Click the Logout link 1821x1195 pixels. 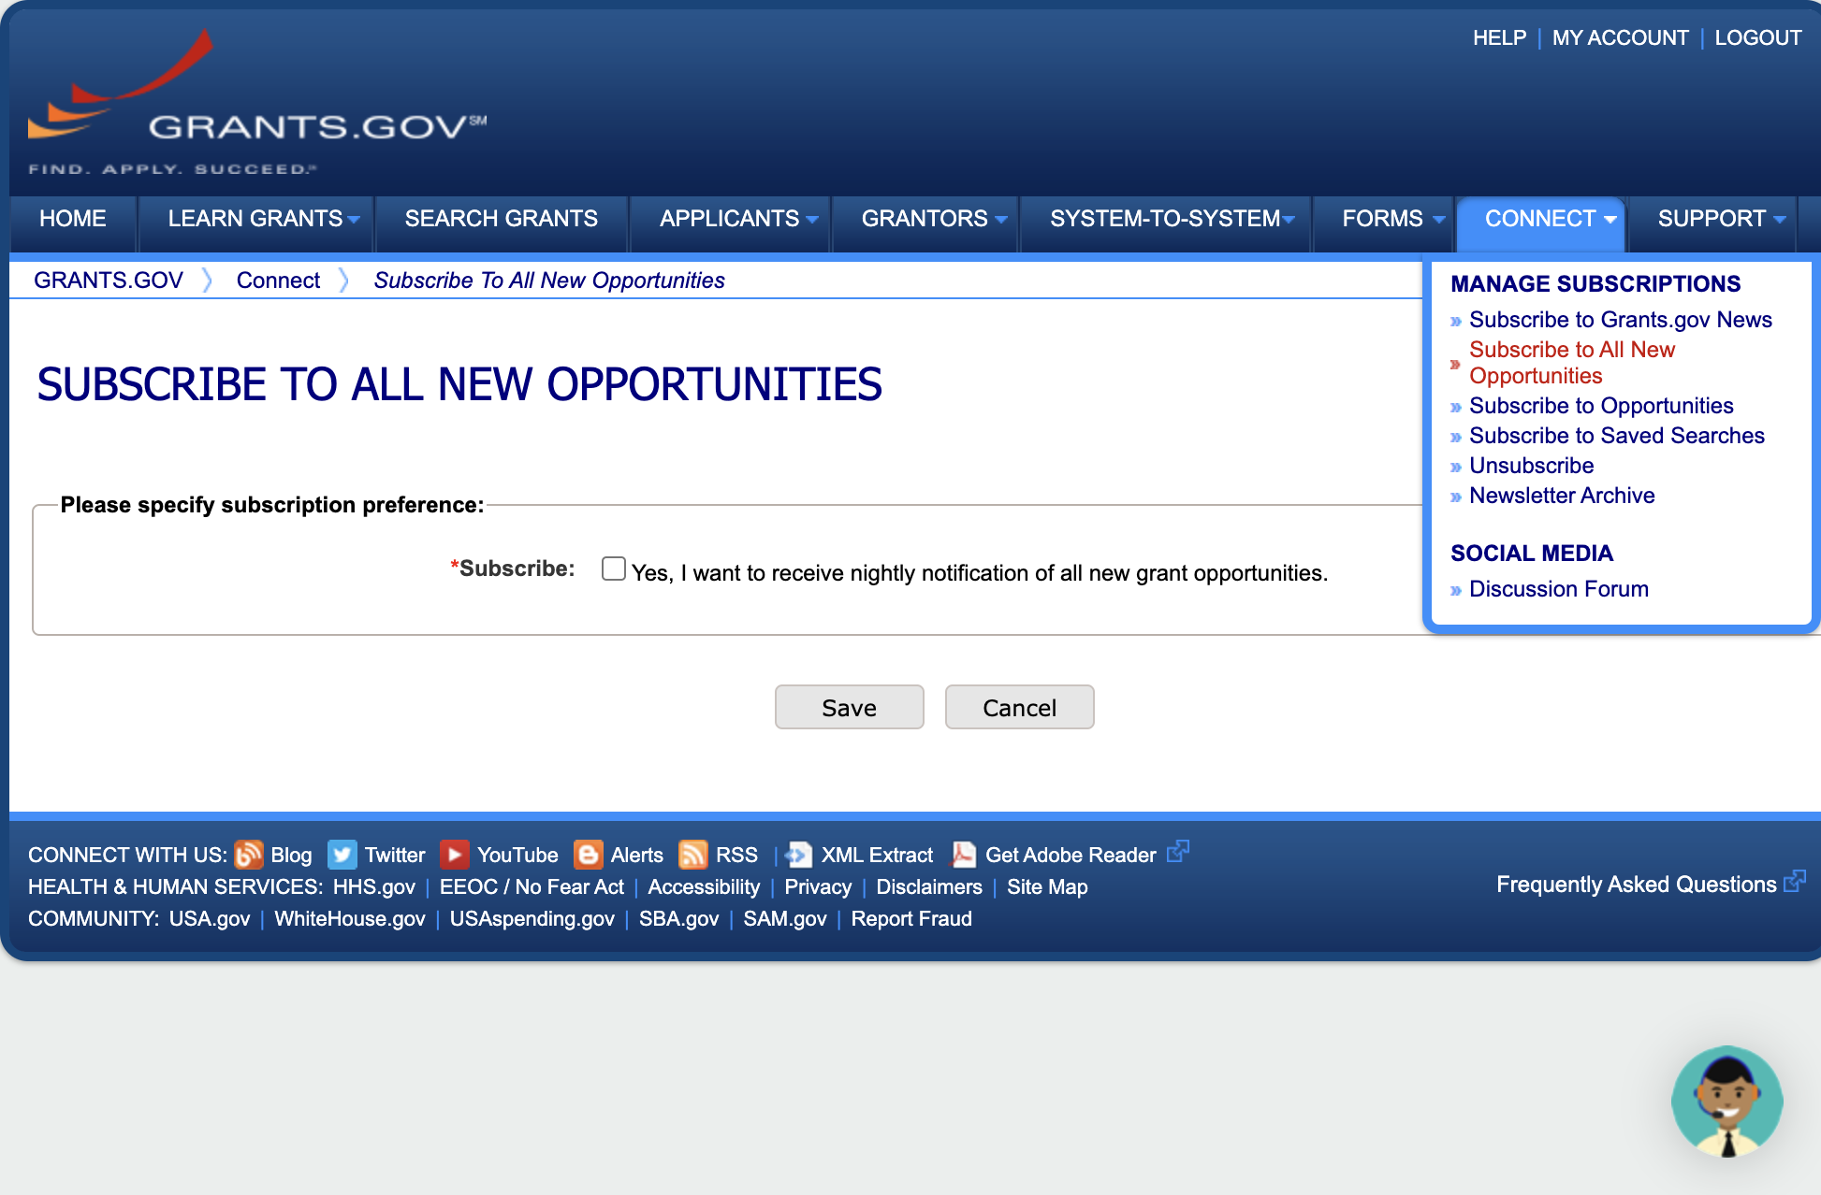pyautogui.click(x=1758, y=38)
